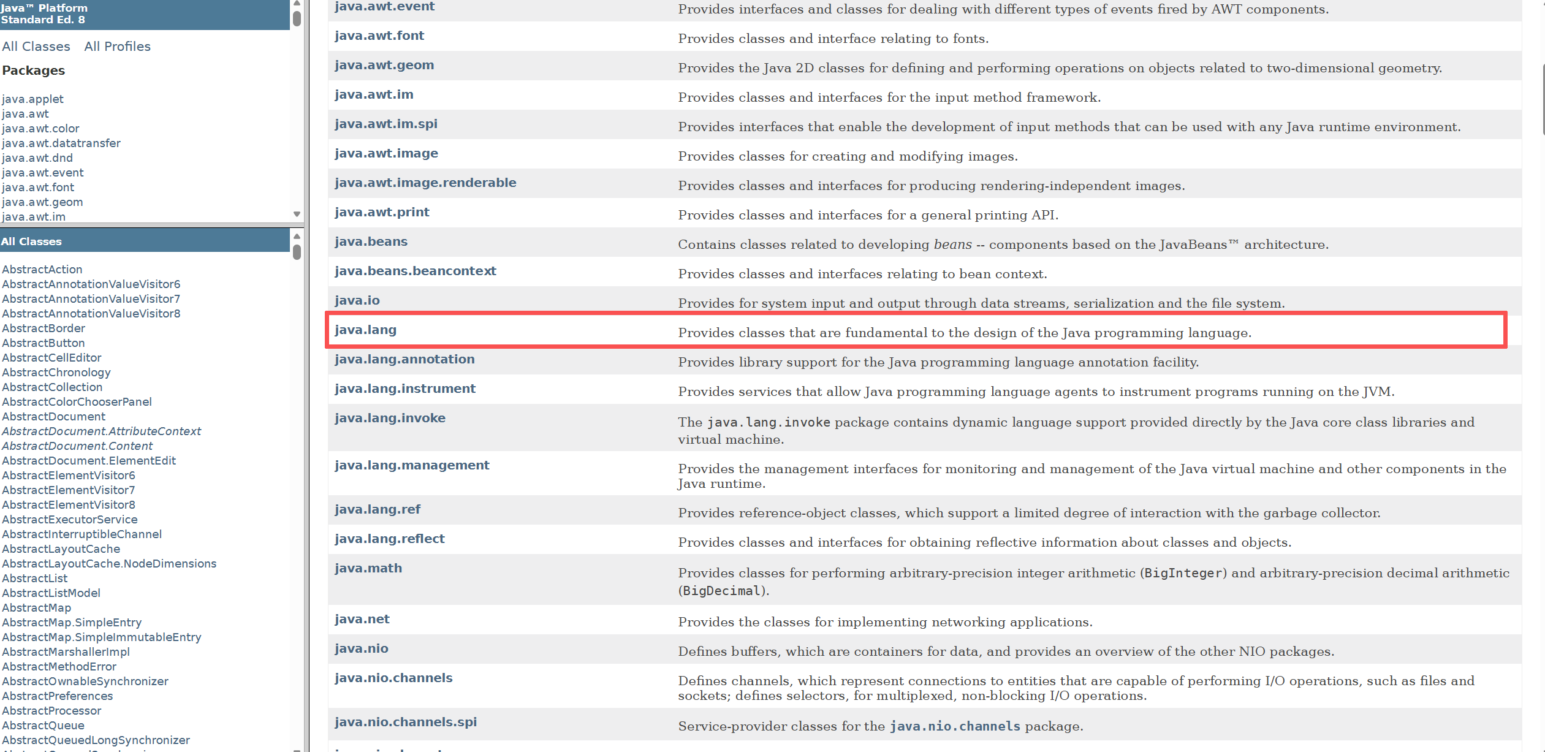
Task: Open AbstractList class
Action: (35, 579)
